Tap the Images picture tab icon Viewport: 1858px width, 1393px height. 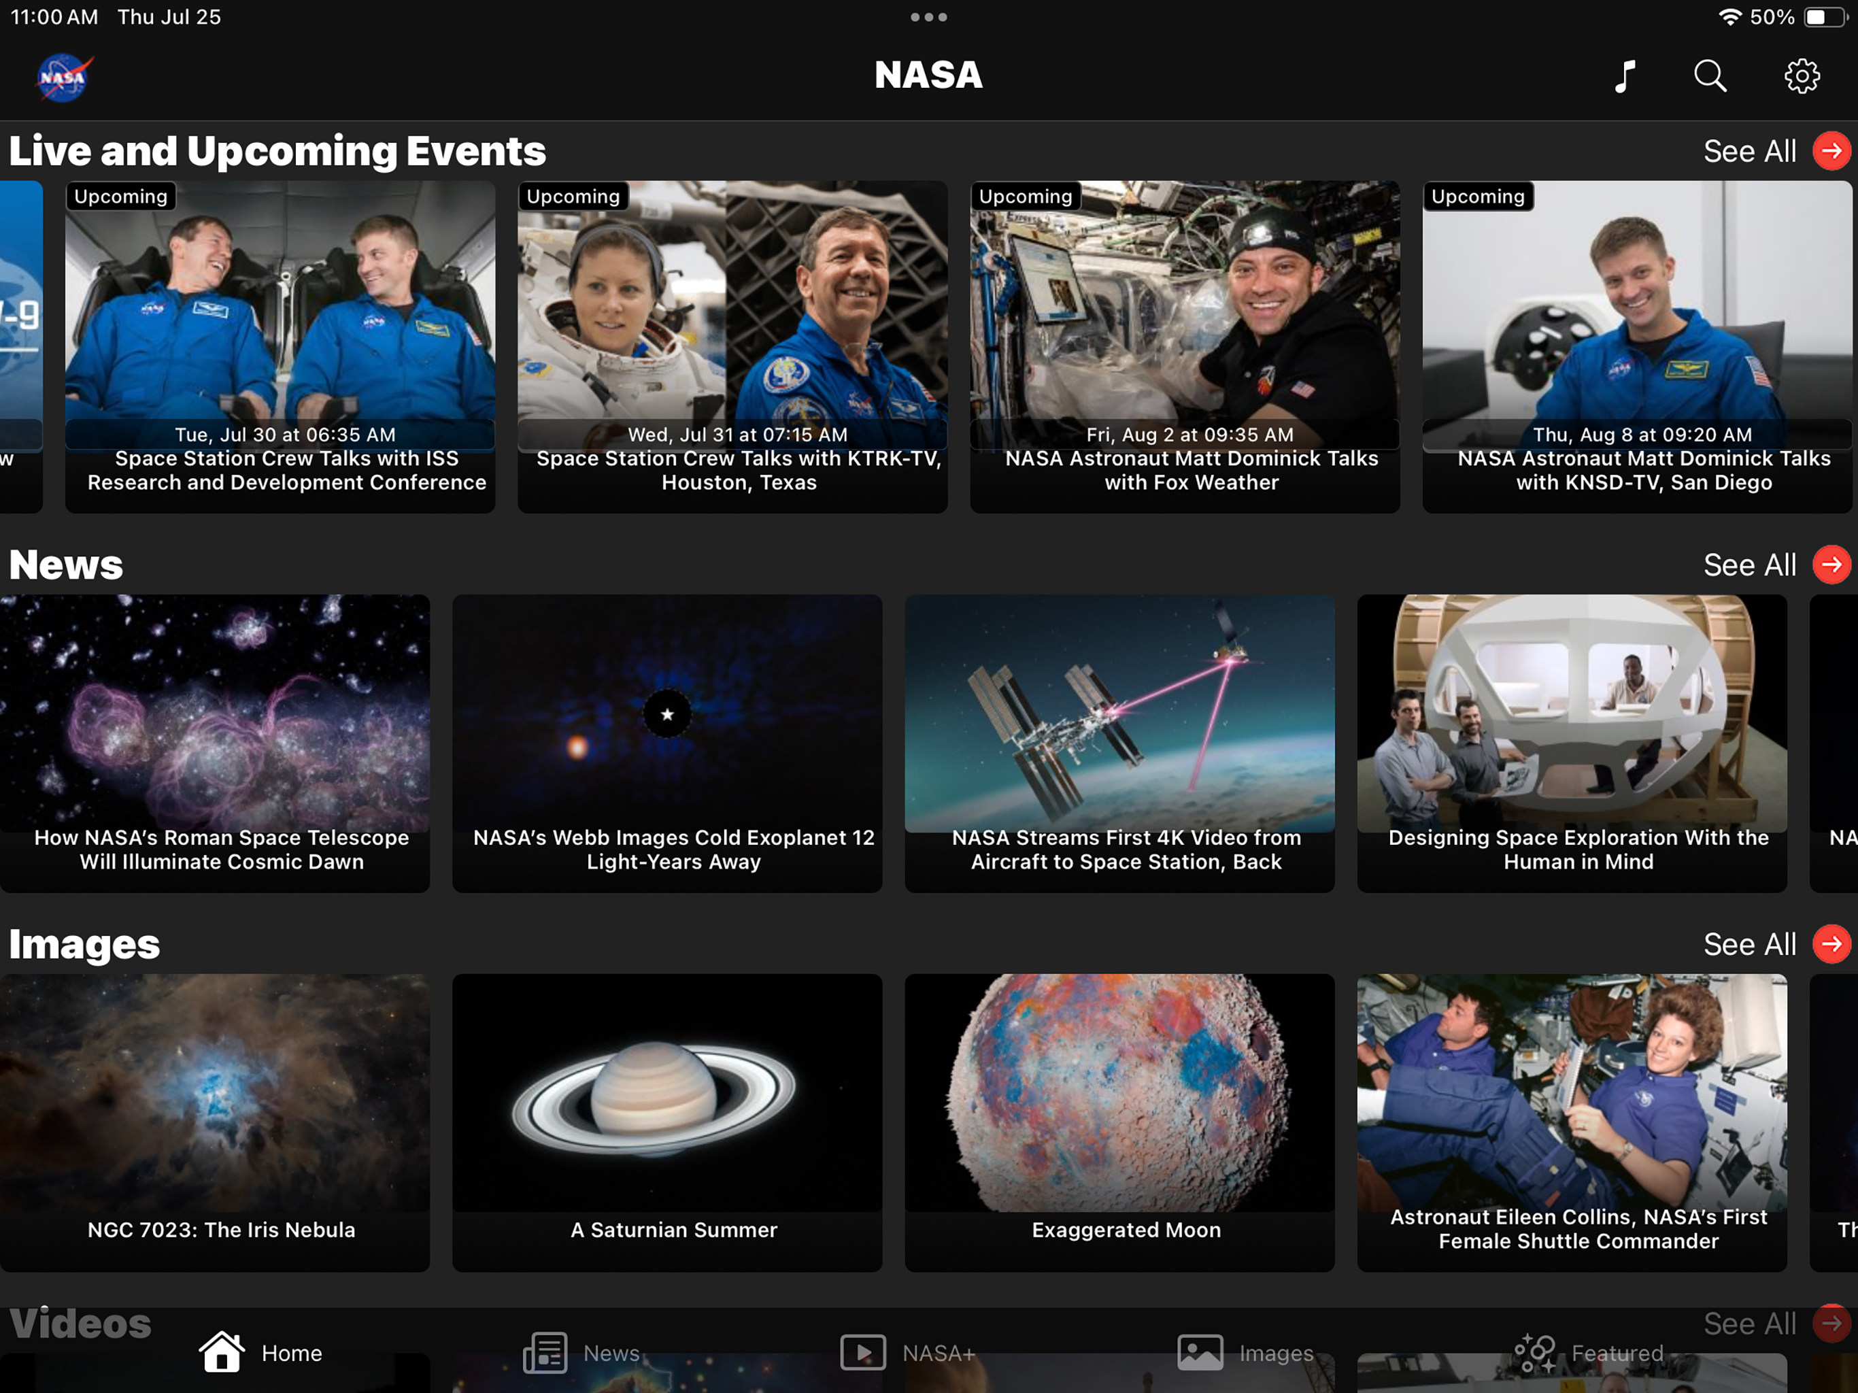[1200, 1352]
